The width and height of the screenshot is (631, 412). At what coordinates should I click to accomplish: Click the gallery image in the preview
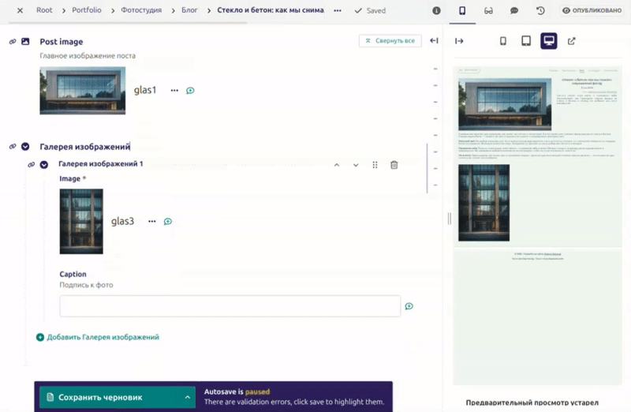484,203
